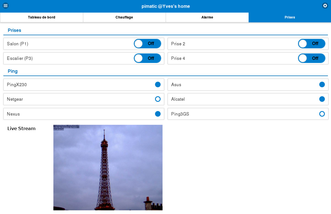Toggle the Salon (P1) switch
The width and height of the screenshot is (331, 214).
point(147,44)
